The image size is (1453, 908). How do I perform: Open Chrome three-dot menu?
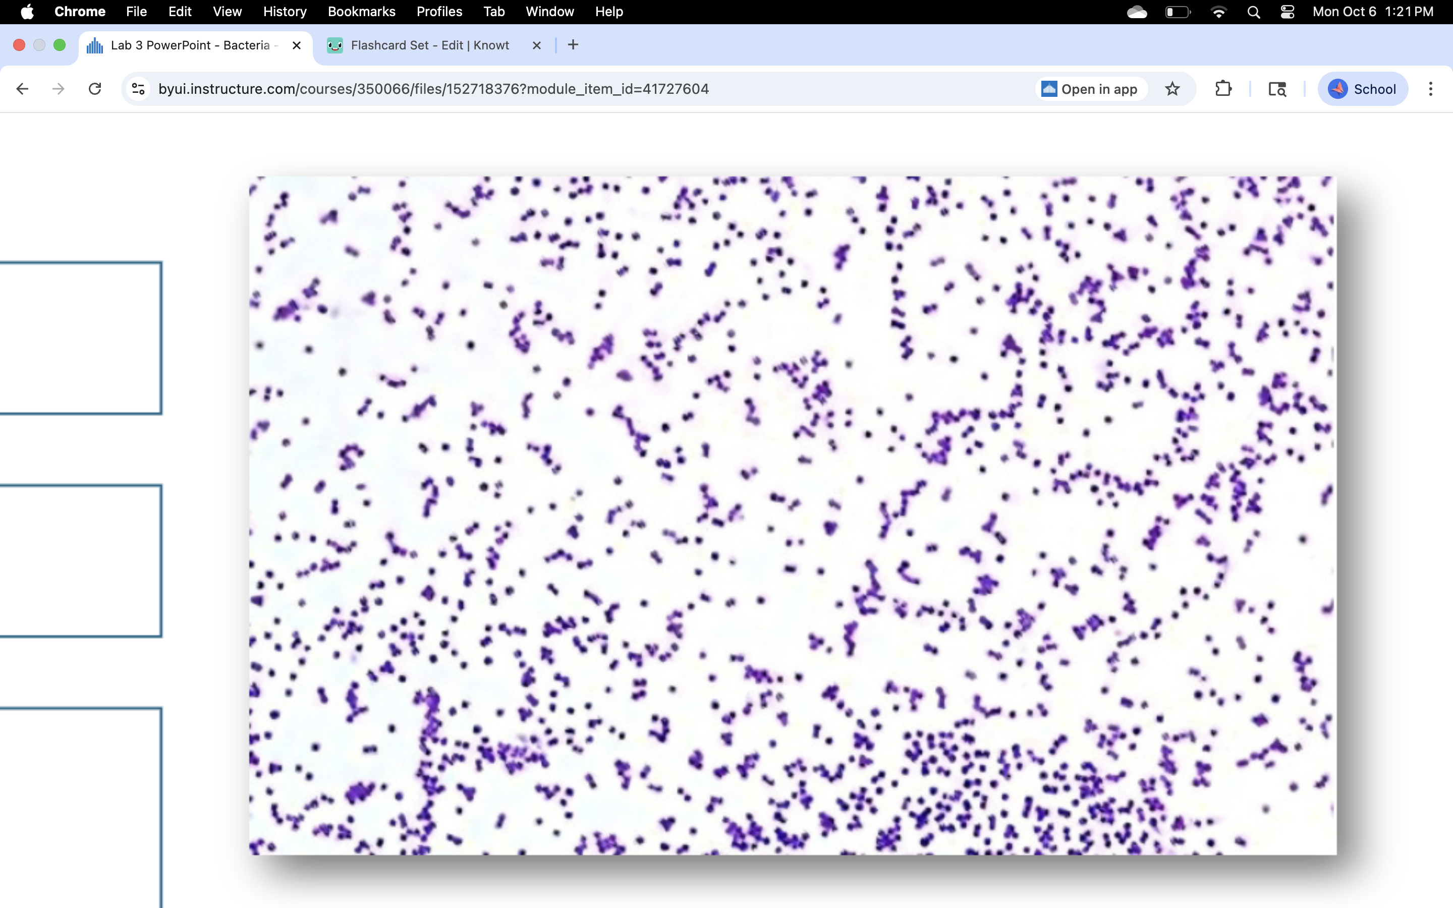coord(1431,89)
